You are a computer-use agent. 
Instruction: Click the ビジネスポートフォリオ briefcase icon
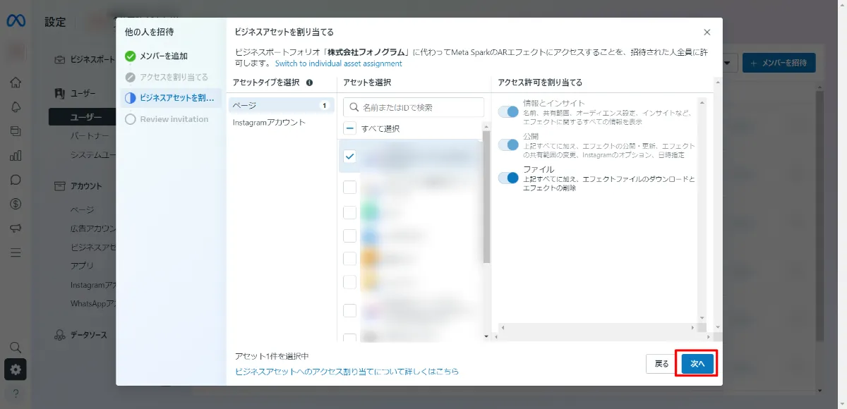click(60, 60)
